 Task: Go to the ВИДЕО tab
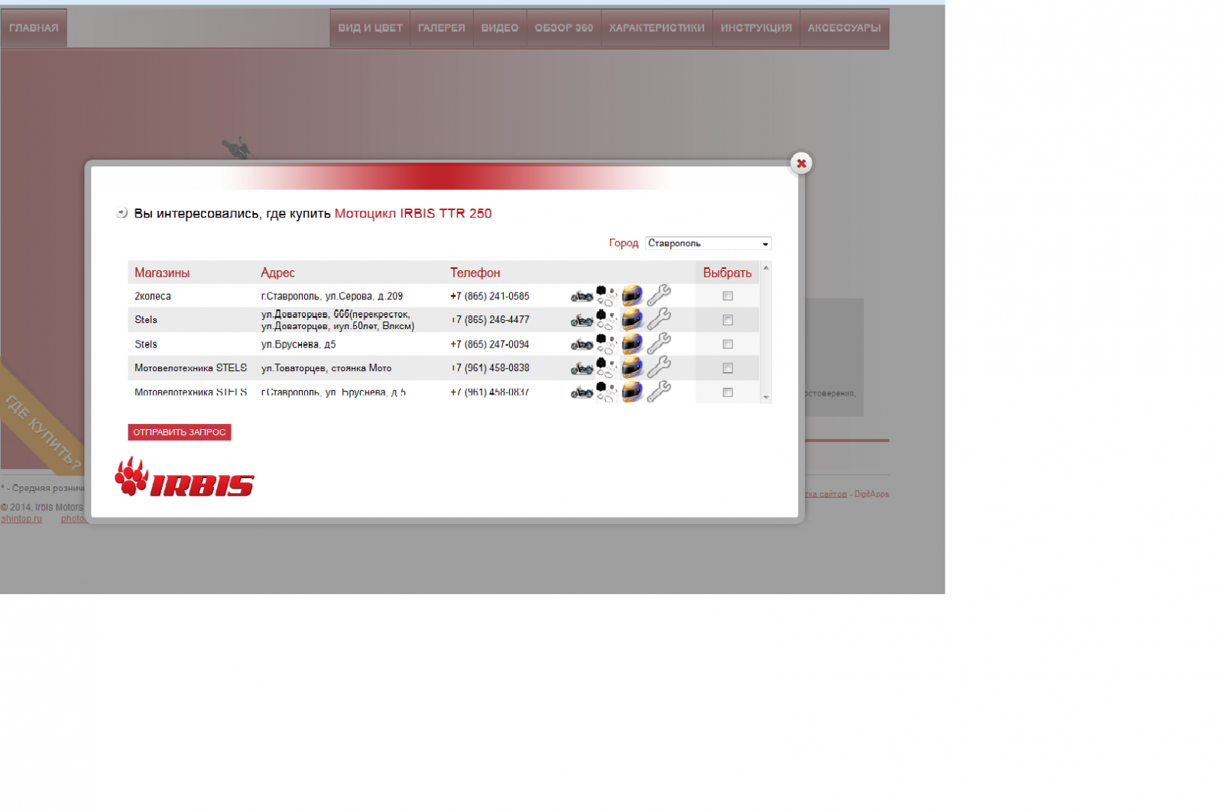[x=500, y=28]
